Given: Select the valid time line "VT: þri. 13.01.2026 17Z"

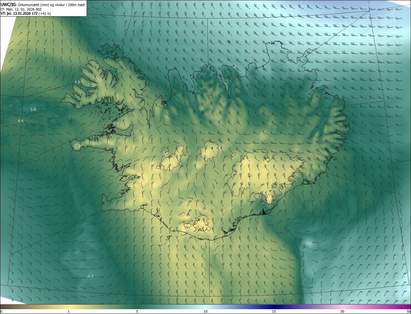Looking at the screenshot, I should click(19, 13).
